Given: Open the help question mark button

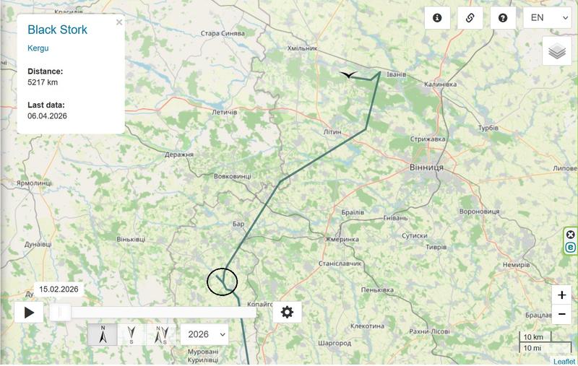Looking at the screenshot, I should pyautogui.click(x=503, y=17).
